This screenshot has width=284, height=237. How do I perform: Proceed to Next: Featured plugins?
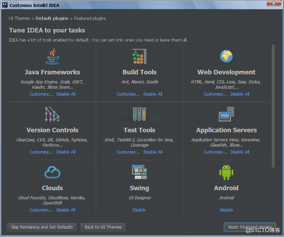click(250, 227)
